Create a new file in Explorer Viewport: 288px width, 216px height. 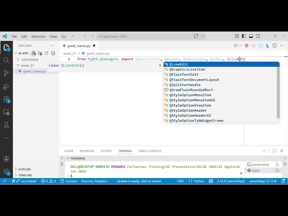[34, 53]
